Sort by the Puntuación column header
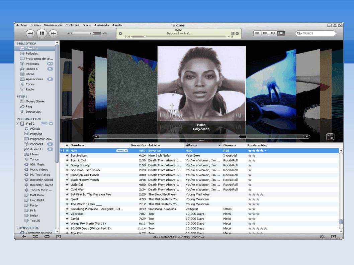 [258, 145]
